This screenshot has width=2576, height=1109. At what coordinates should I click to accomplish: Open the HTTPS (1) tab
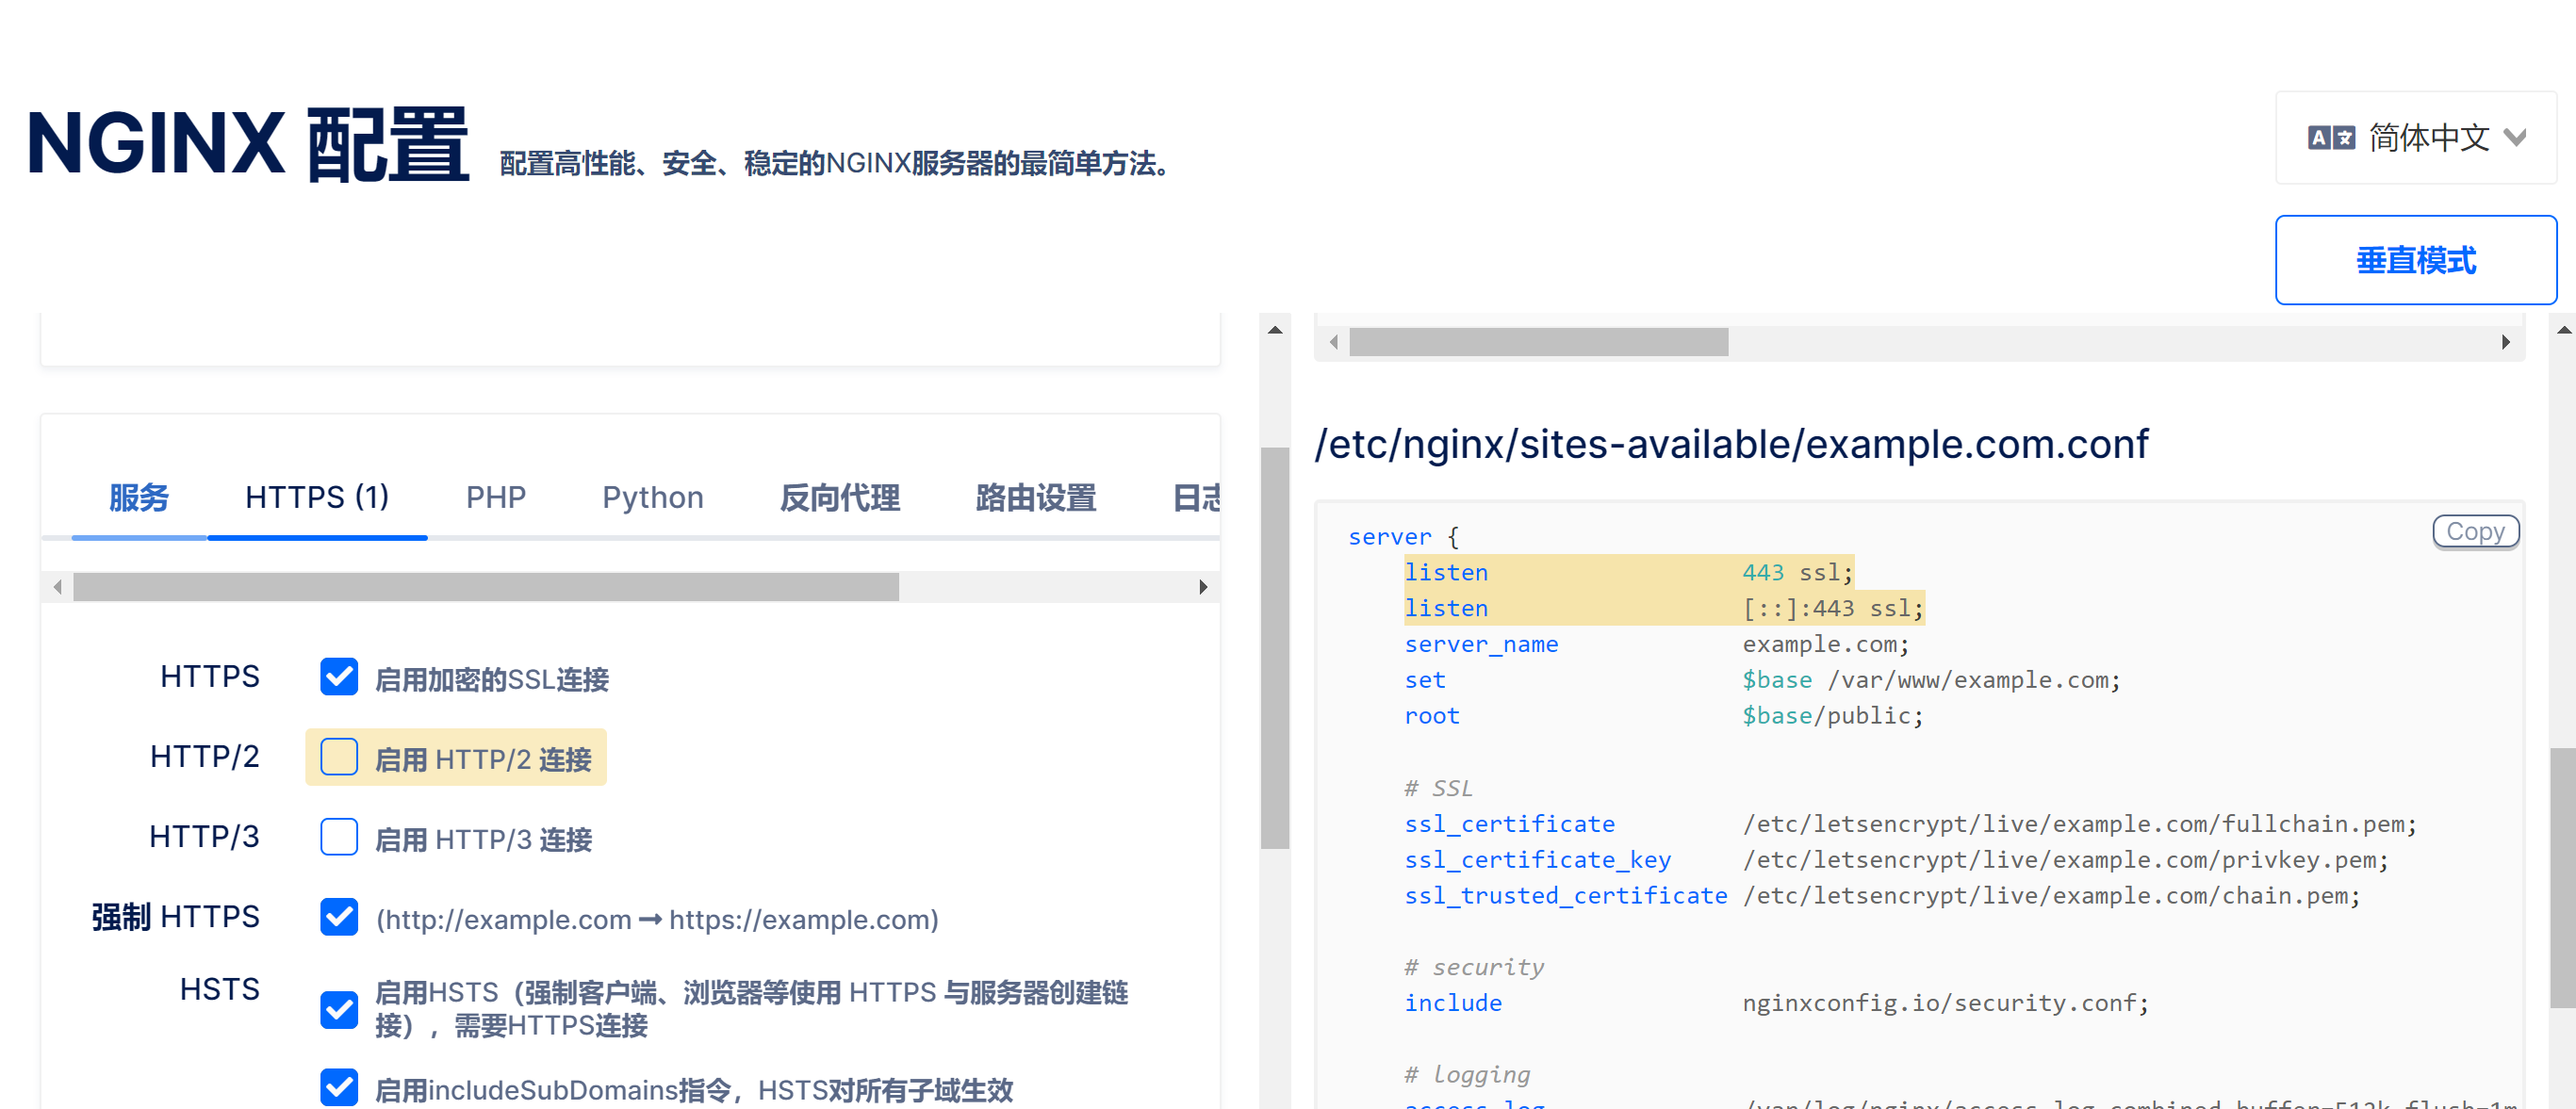click(x=317, y=497)
